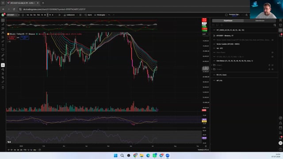Select the crosshair cursor tool

3,20
